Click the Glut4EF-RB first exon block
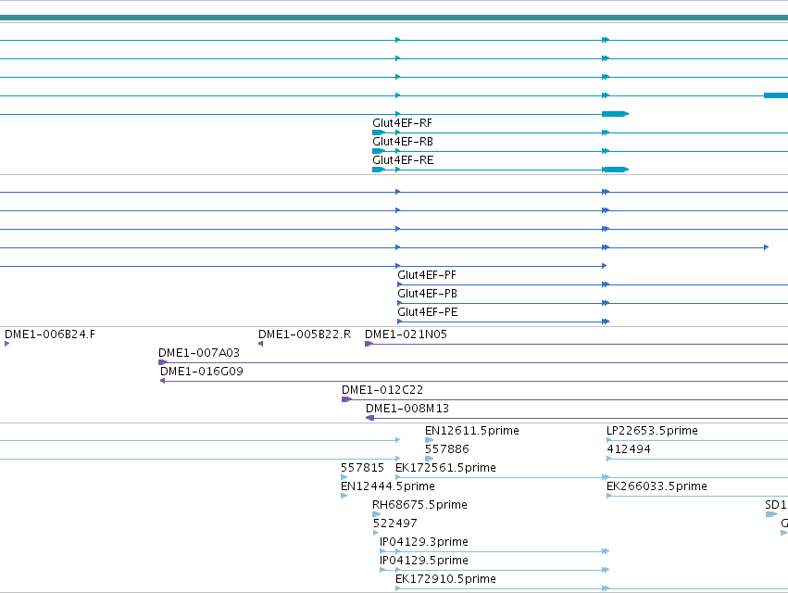 (379, 151)
